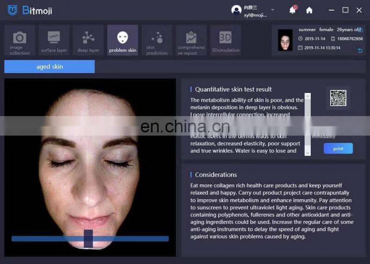Click the blue print button
The height and width of the screenshot is (264, 370).
(x=338, y=148)
